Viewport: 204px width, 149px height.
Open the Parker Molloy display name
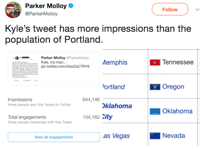point(46,6)
